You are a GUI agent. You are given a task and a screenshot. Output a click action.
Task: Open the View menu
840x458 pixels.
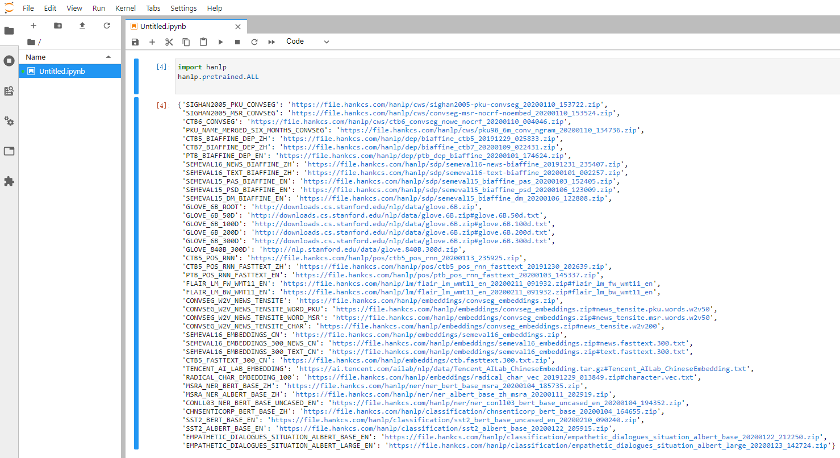coord(74,9)
